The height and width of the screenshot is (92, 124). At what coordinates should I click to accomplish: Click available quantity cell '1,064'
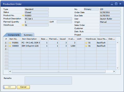(72, 46)
